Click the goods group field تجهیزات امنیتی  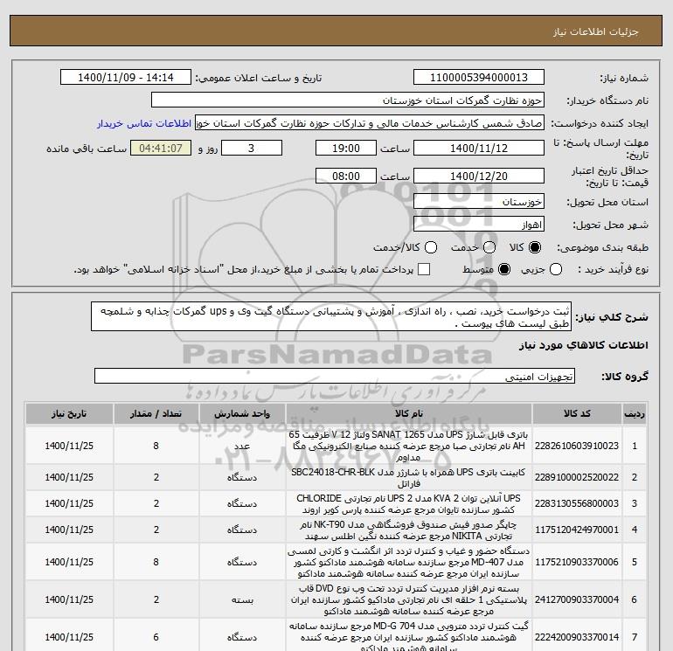(x=335, y=376)
